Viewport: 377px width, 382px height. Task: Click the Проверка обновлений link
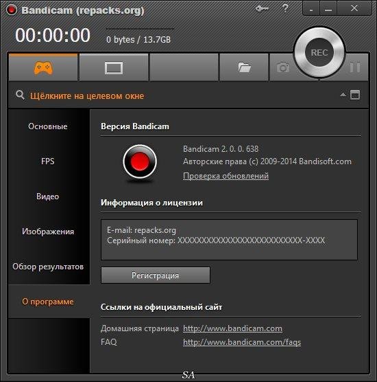(x=226, y=176)
